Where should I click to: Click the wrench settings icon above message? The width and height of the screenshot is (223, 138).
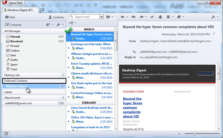[x=213, y=17]
